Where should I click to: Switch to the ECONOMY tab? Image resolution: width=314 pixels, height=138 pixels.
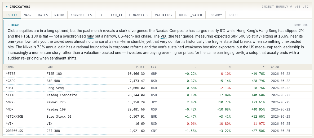[215, 15]
